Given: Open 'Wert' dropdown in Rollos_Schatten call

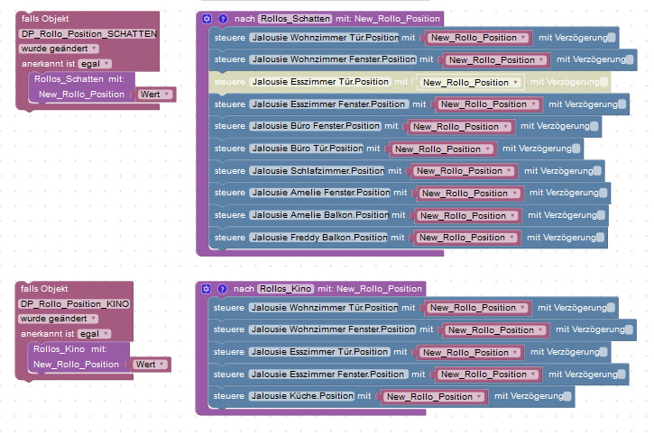Looking at the screenshot, I should (154, 95).
